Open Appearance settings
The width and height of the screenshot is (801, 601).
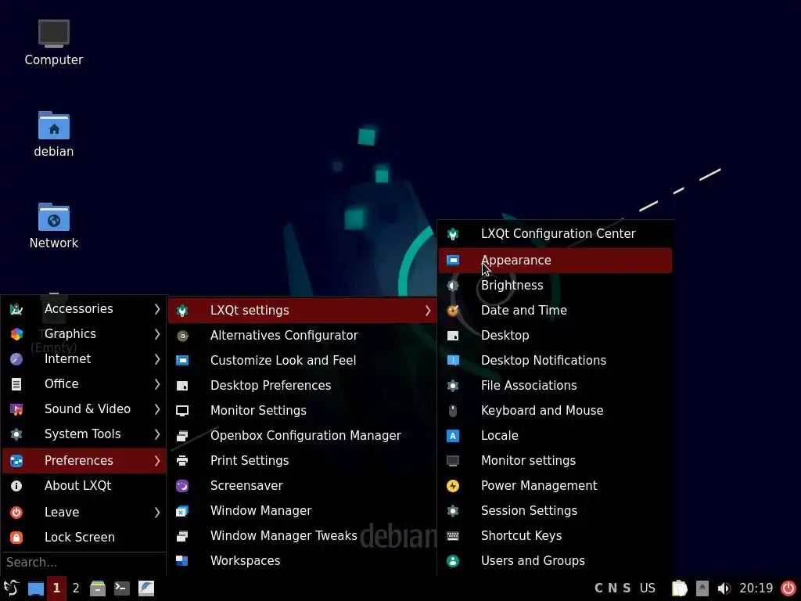point(555,261)
